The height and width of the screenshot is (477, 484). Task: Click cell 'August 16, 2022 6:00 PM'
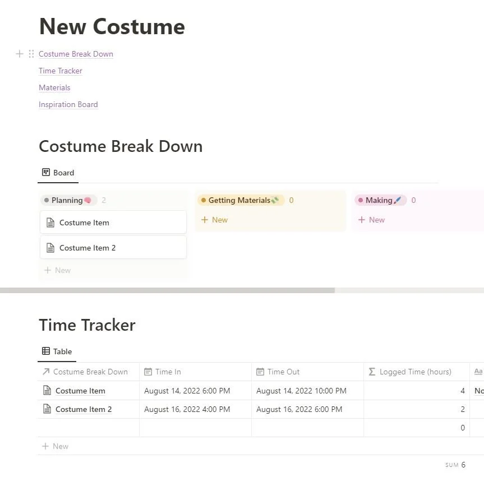coord(307,409)
